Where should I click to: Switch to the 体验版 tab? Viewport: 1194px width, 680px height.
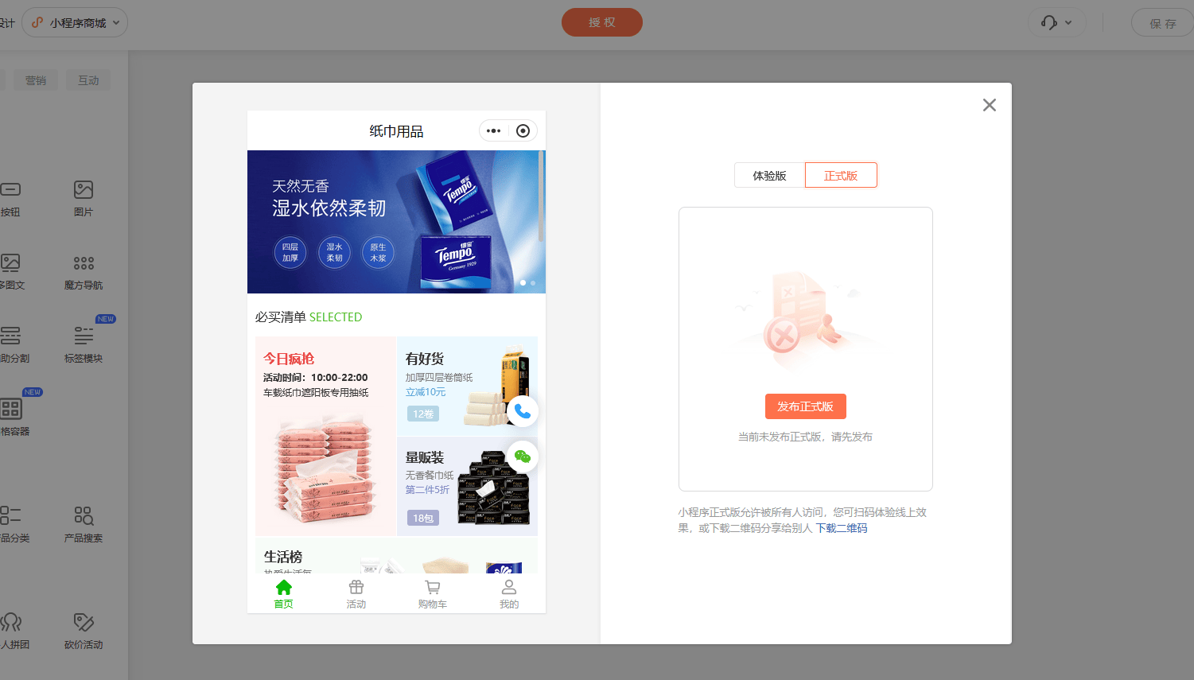tap(769, 176)
